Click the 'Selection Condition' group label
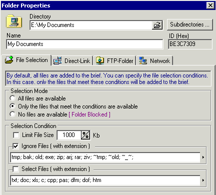216x195 pixels. tap(33, 126)
